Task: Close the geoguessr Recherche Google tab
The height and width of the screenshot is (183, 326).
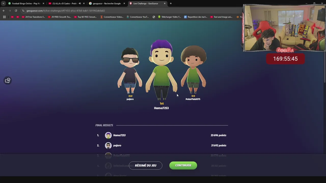Action: pyautogui.click(x=124, y=4)
